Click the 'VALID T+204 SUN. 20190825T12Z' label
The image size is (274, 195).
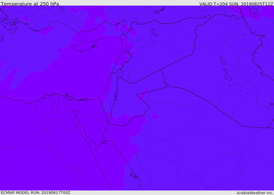[236, 4]
